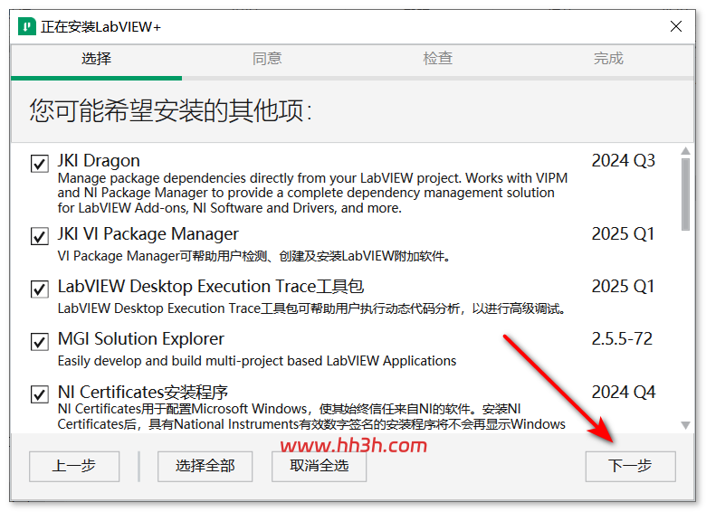The image size is (706, 512).
Task: Click the list scroll down arrow
Action: point(685,425)
